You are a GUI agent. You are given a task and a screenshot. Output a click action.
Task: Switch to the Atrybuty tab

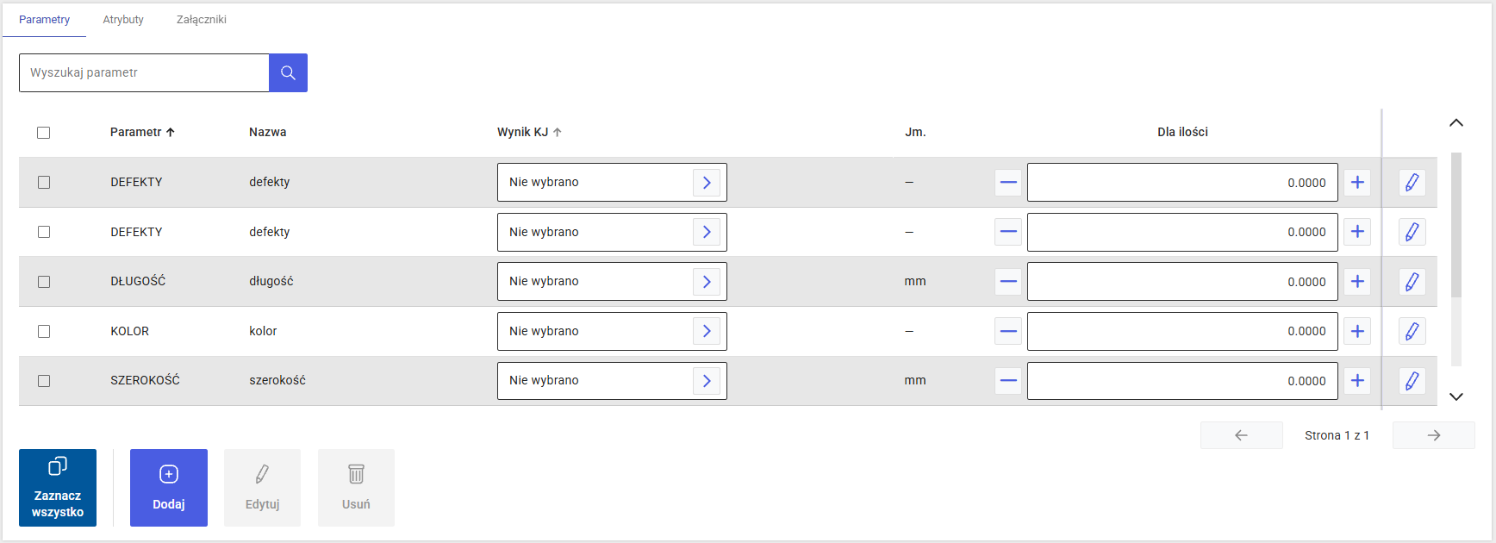(123, 19)
